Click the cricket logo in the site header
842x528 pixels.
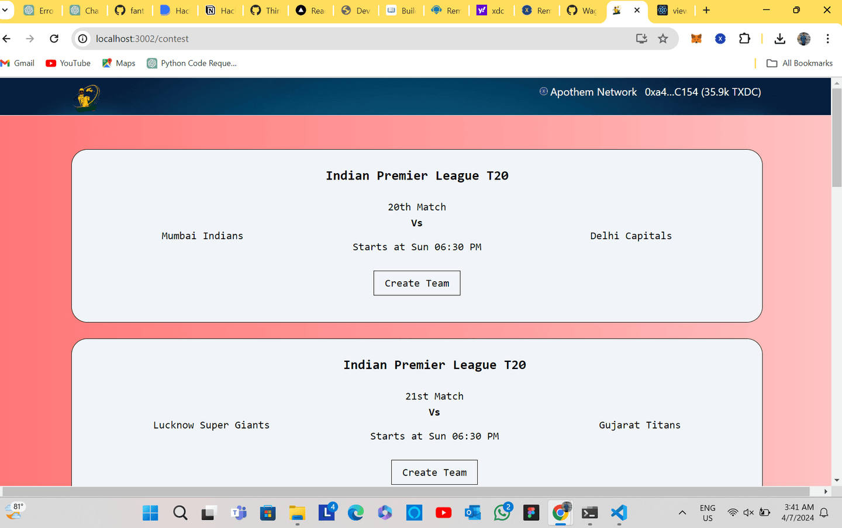pos(87,97)
